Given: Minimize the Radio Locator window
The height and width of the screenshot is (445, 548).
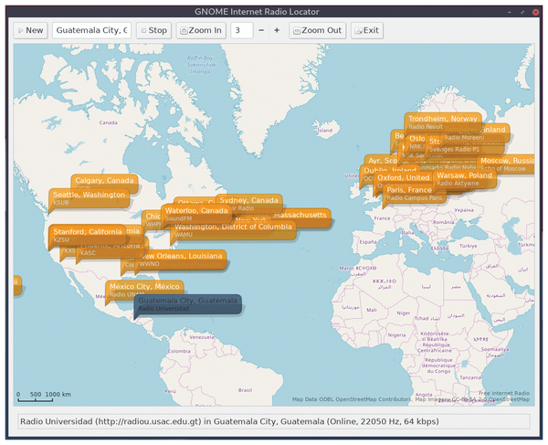Looking at the screenshot, I should (510, 12).
